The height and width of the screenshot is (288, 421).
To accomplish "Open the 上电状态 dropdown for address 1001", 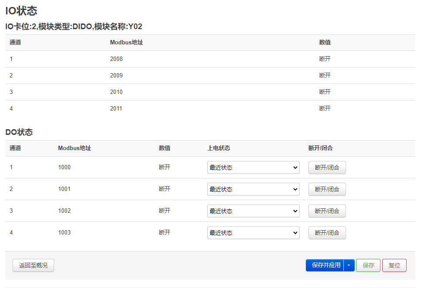I will pyautogui.click(x=253, y=189).
